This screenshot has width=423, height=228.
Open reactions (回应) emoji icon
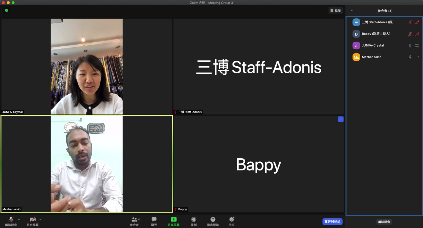coord(232,220)
